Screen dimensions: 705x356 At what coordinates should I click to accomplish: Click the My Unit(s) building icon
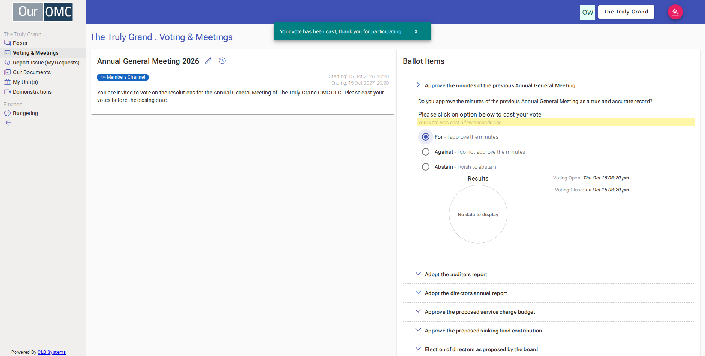coord(7,82)
